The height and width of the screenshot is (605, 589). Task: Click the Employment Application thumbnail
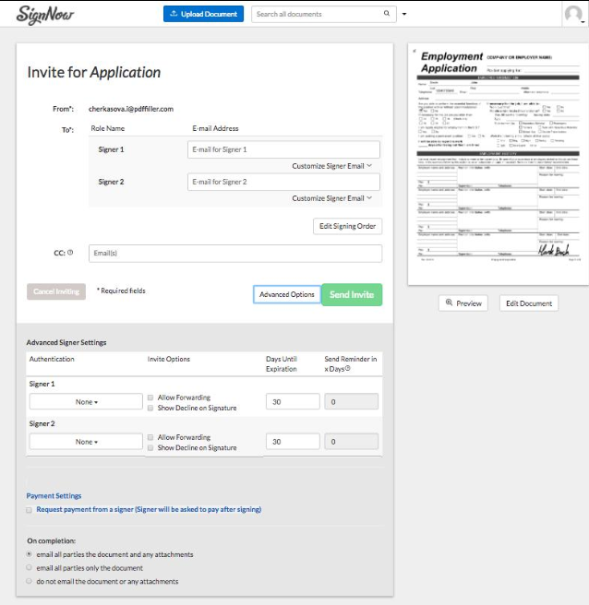(x=499, y=164)
